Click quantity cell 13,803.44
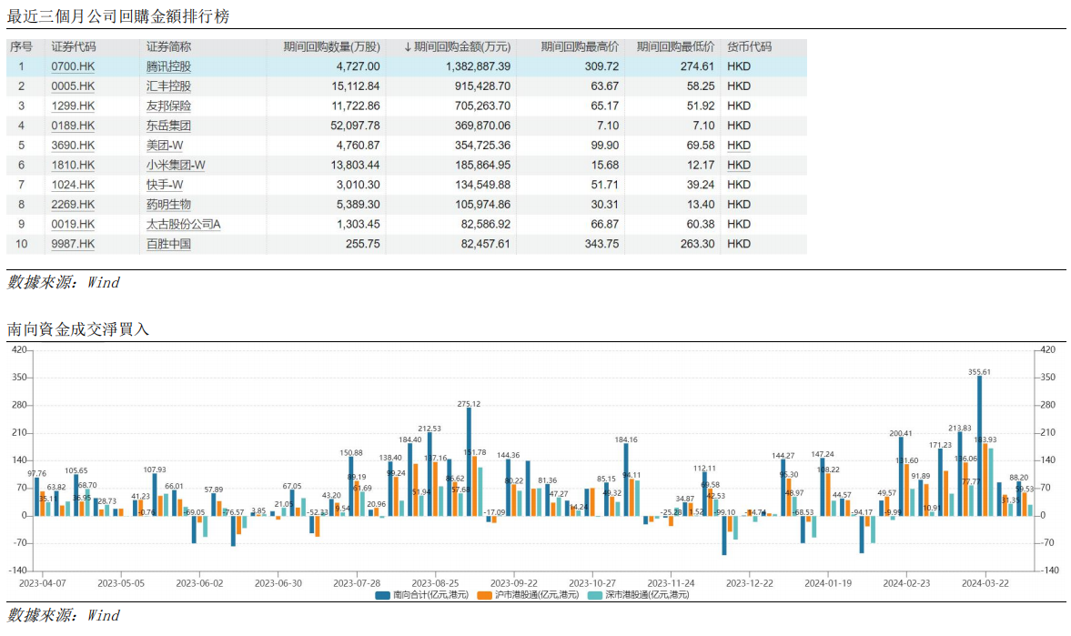Image resolution: width=1071 pixels, height=636 pixels. tap(355, 166)
